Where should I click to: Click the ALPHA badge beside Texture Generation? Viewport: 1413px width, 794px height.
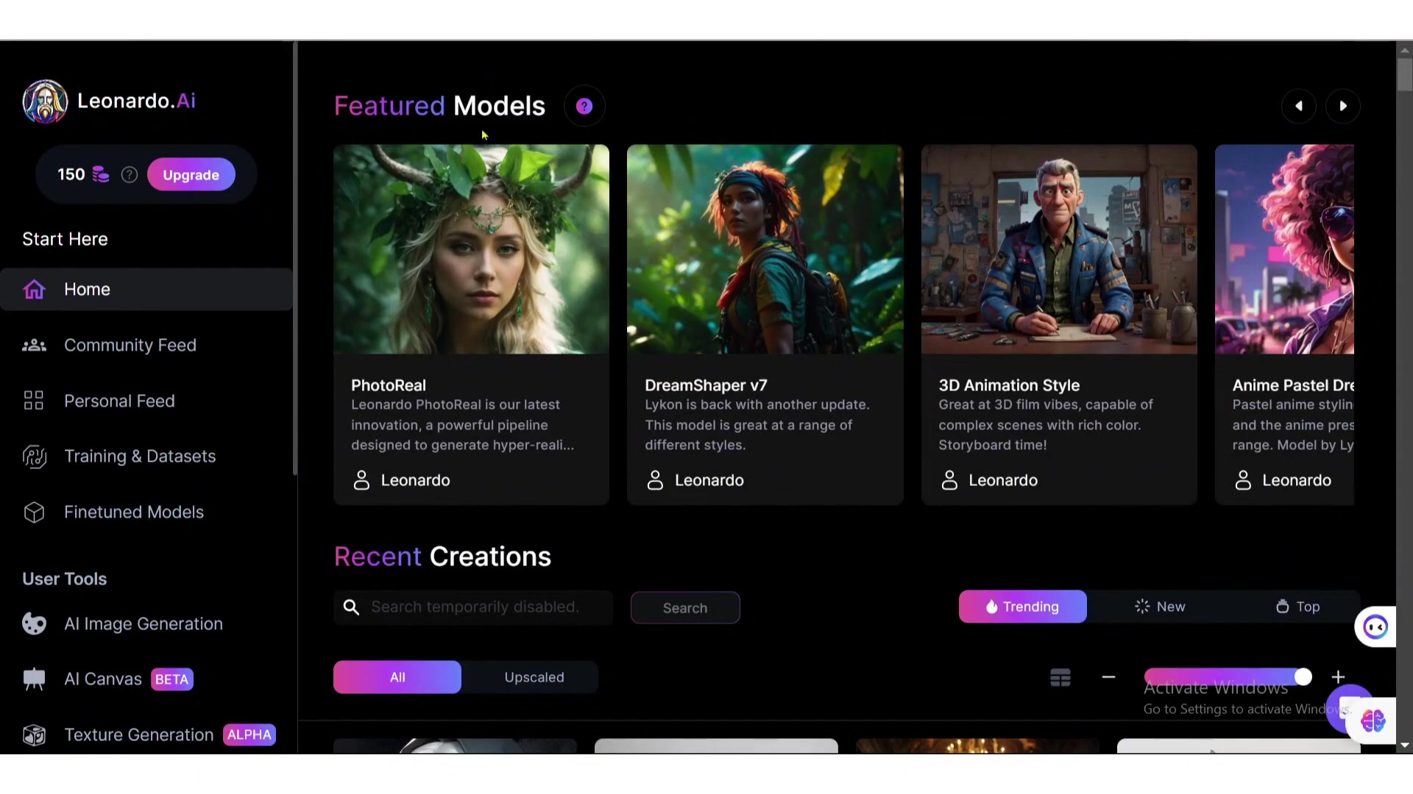point(249,735)
